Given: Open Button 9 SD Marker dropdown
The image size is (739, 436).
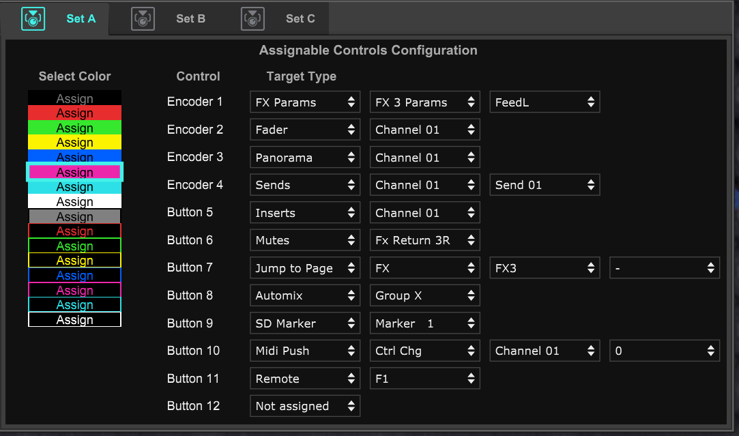Looking at the screenshot, I should [x=305, y=323].
